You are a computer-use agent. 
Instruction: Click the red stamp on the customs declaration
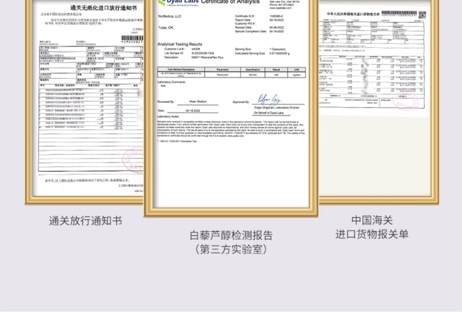(x=406, y=101)
